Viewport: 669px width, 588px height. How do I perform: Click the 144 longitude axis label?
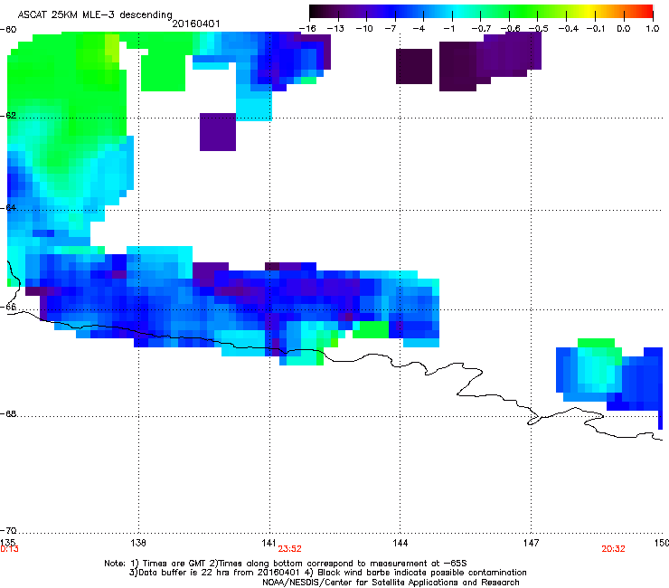pos(400,543)
